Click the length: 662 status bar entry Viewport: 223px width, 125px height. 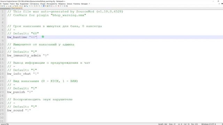click(163, 124)
